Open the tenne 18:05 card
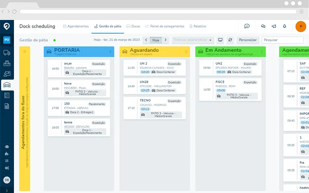Viewport: 309px width, 193px height. [79, 127]
